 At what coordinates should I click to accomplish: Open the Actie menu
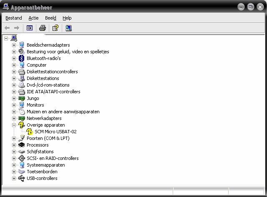[x=33, y=18]
